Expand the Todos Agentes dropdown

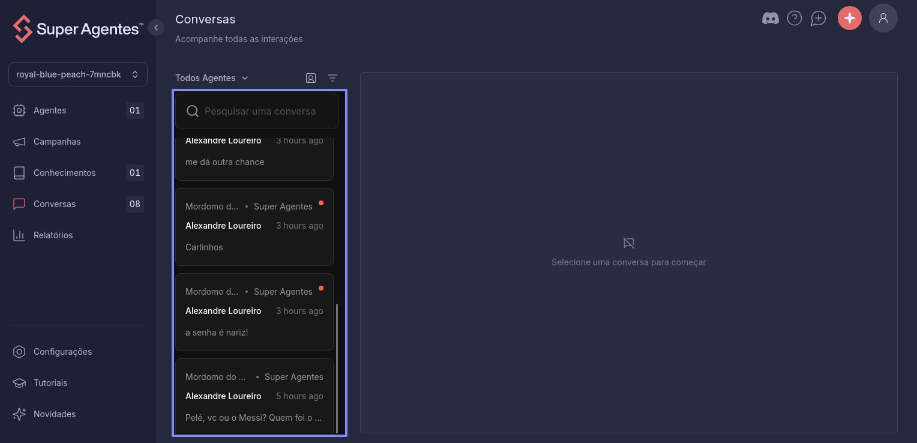click(212, 78)
